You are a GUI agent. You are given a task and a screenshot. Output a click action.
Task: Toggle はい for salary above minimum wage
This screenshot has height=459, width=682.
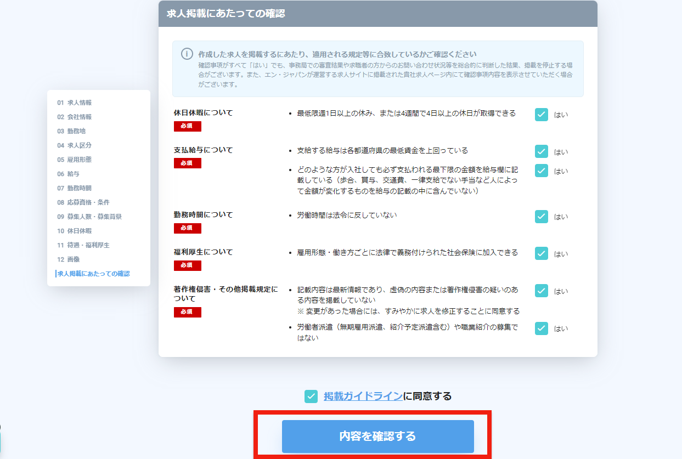(x=542, y=151)
